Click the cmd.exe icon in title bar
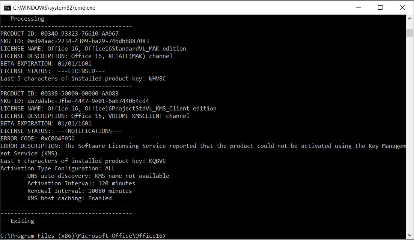The height and width of the screenshot is (240, 414). pos(7,7)
